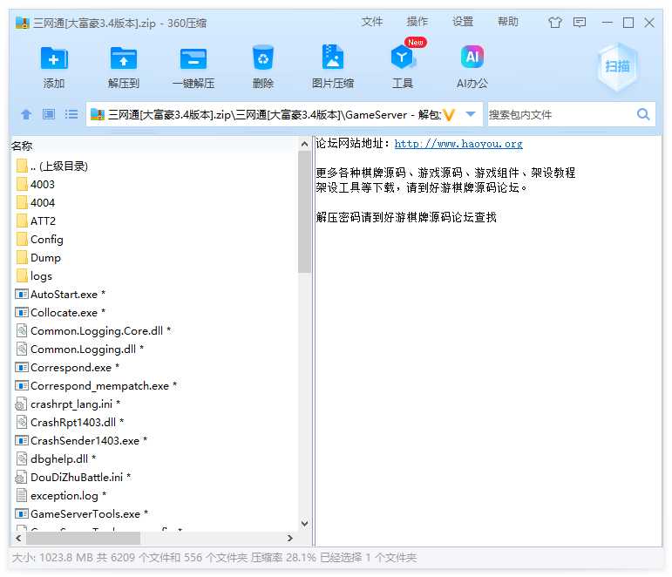Open the 工具 tools icon with New badge
Image resolution: width=672 pixels, height=577 pixels.
[x=403, y=56]
